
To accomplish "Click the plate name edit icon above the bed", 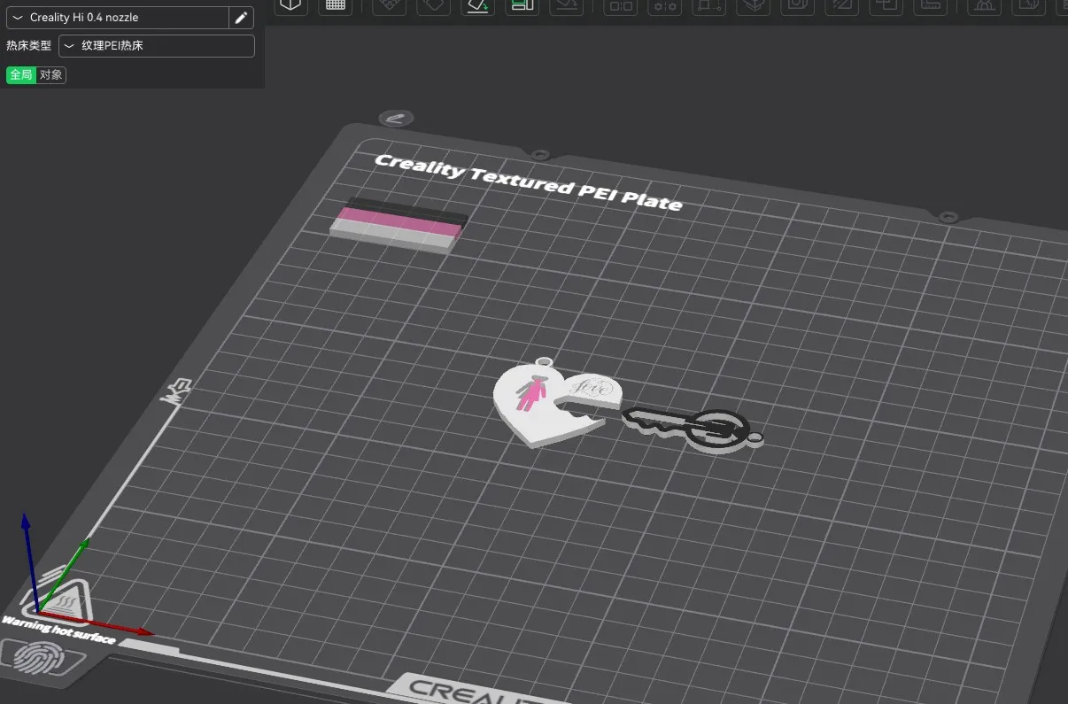I will (395, 118).
